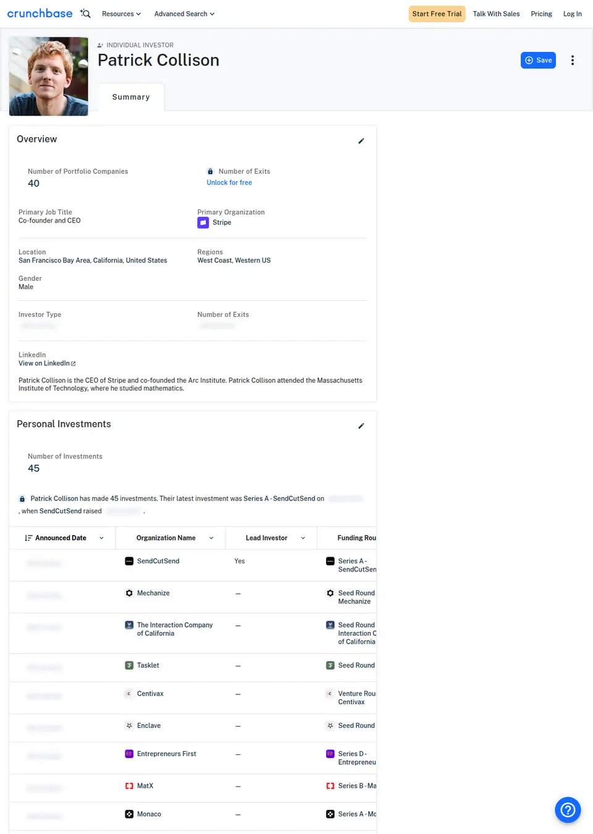Open The Interaction Company of California link

[x=175, y=629]
